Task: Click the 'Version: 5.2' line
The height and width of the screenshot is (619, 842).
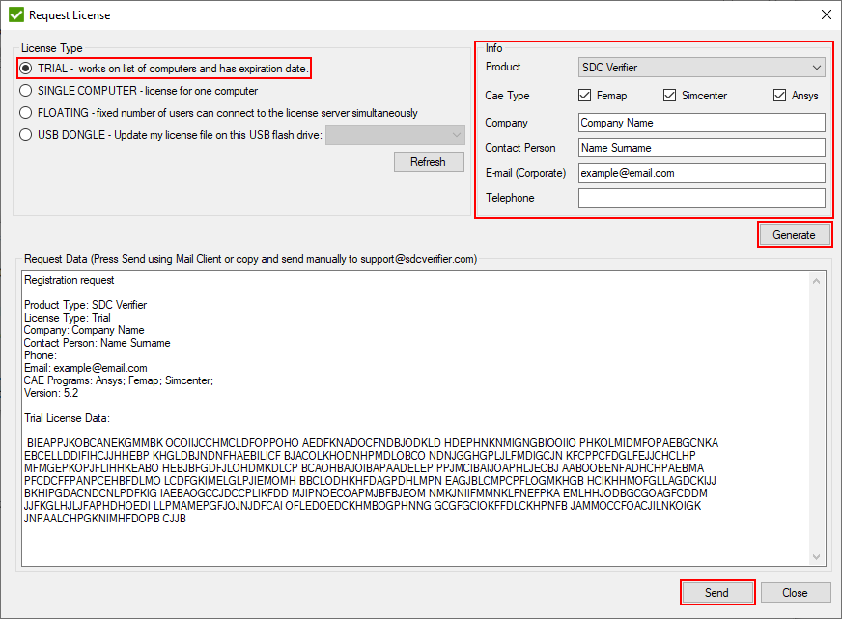Action: pyautogui.click(x=51, y=393)
